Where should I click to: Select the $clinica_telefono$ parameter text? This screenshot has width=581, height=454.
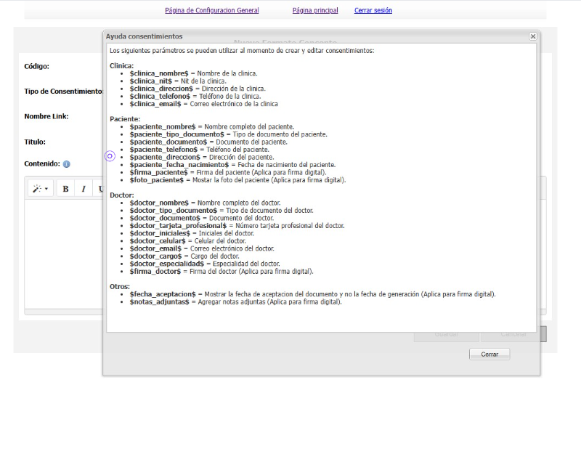160,97
